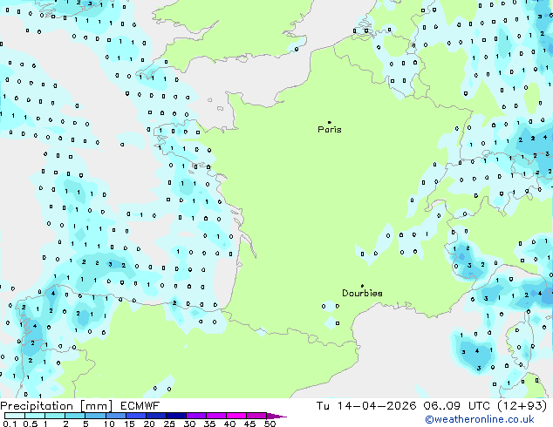Click the legend value label '35'
This screenshot has width=553, height=427.
pos(209,424)
